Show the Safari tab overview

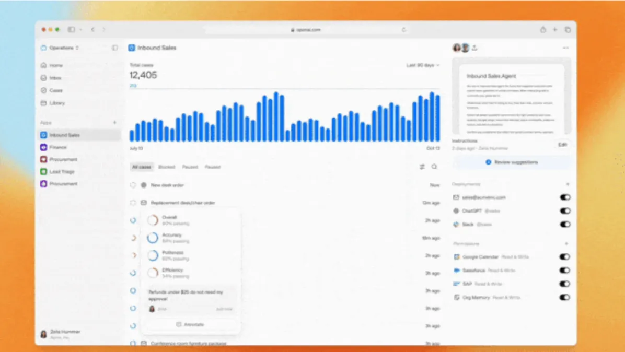click(568, 29)
